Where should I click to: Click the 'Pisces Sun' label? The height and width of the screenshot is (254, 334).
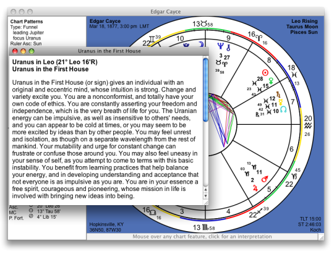[x=304, y=32]
